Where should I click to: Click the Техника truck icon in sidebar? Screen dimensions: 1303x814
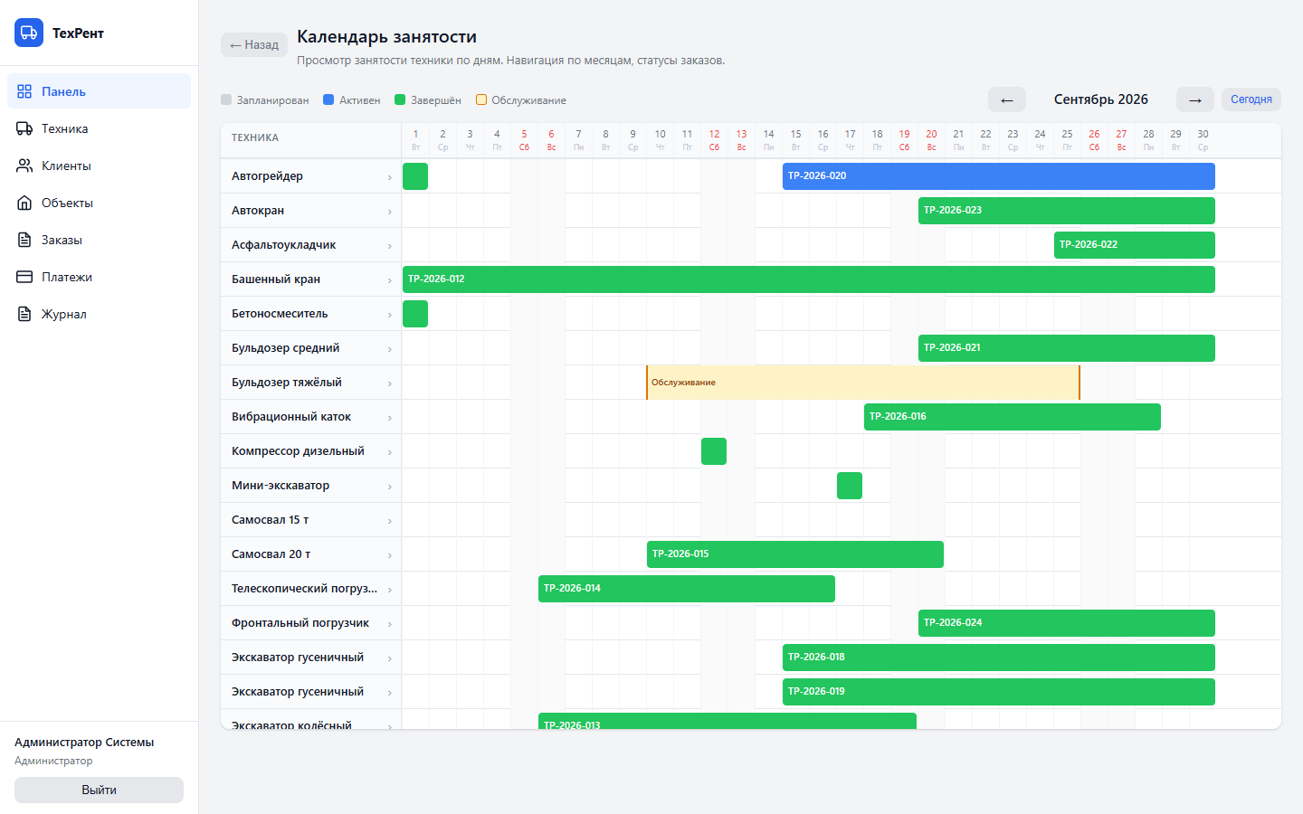pos(24,128)
